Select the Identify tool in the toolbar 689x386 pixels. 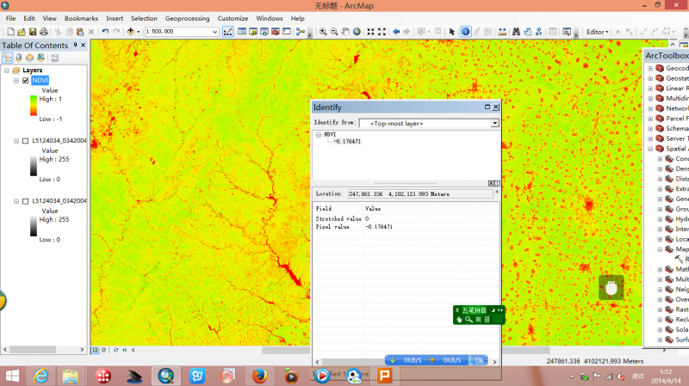pos(465,32)
